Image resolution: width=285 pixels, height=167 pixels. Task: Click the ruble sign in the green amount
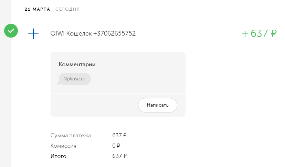[274, 34]
